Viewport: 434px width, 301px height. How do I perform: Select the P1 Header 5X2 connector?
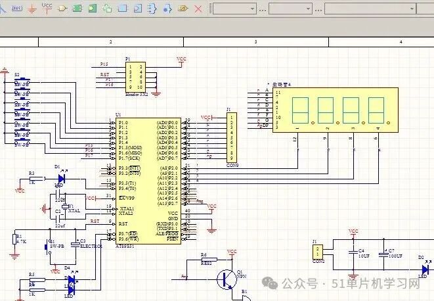[135, 77]
